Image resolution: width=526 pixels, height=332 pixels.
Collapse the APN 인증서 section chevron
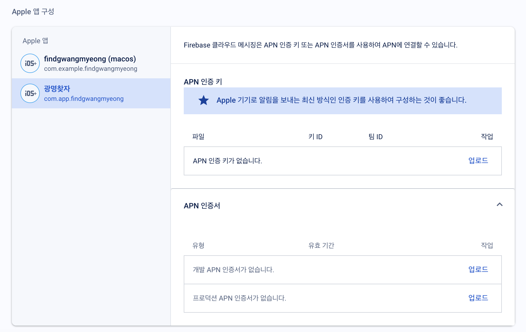point(499,205)
